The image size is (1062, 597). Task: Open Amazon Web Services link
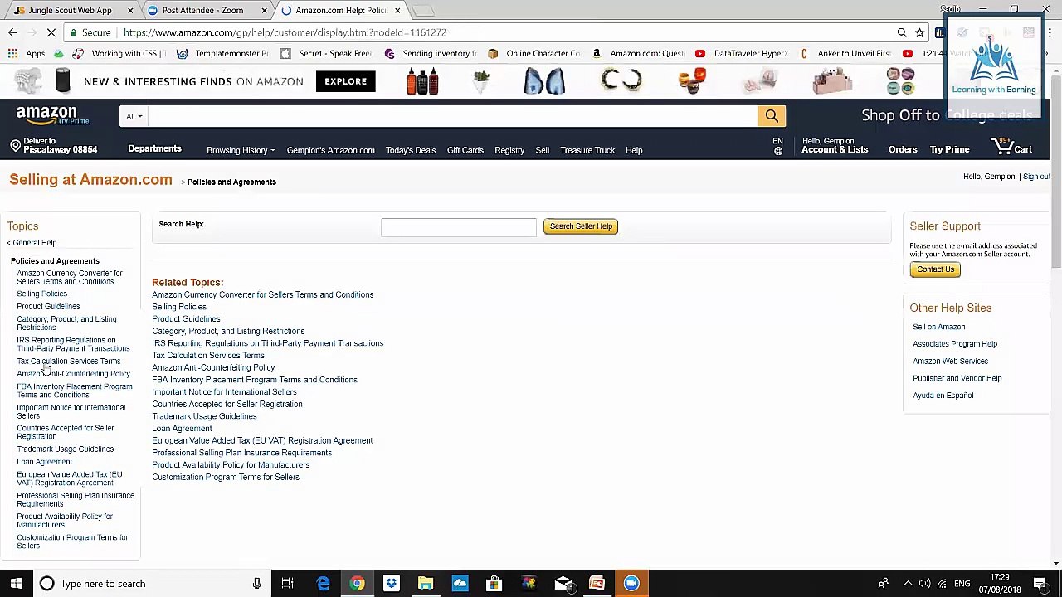click(951, 361)
